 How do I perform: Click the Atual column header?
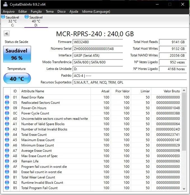pyautogui.click(x=101, y=91)
